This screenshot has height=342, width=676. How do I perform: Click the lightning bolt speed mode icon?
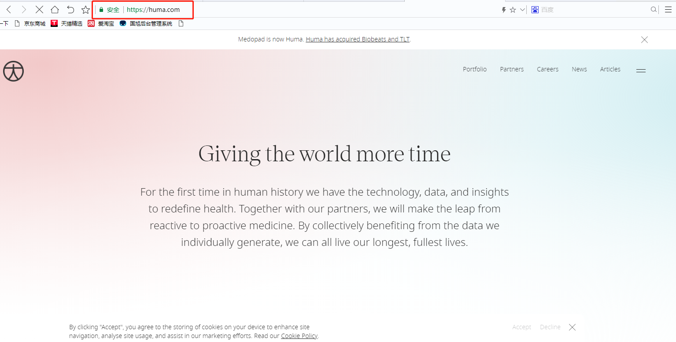click(x=504, y=10)
